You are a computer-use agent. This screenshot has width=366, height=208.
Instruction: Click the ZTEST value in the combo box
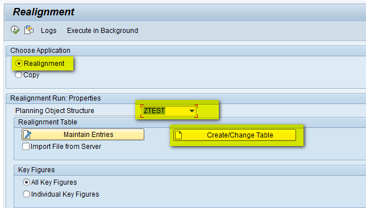click(x=154, y=111)
